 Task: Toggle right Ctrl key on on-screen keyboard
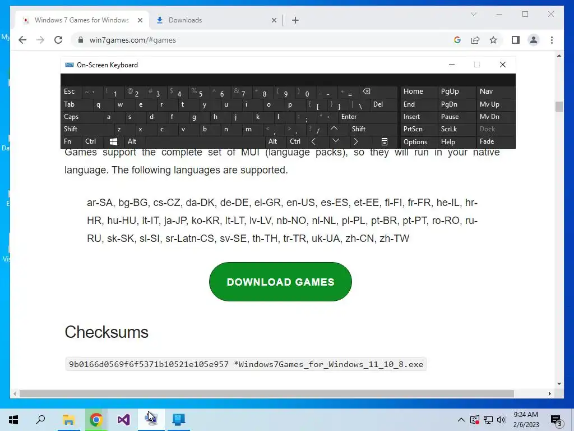(295, 141)
